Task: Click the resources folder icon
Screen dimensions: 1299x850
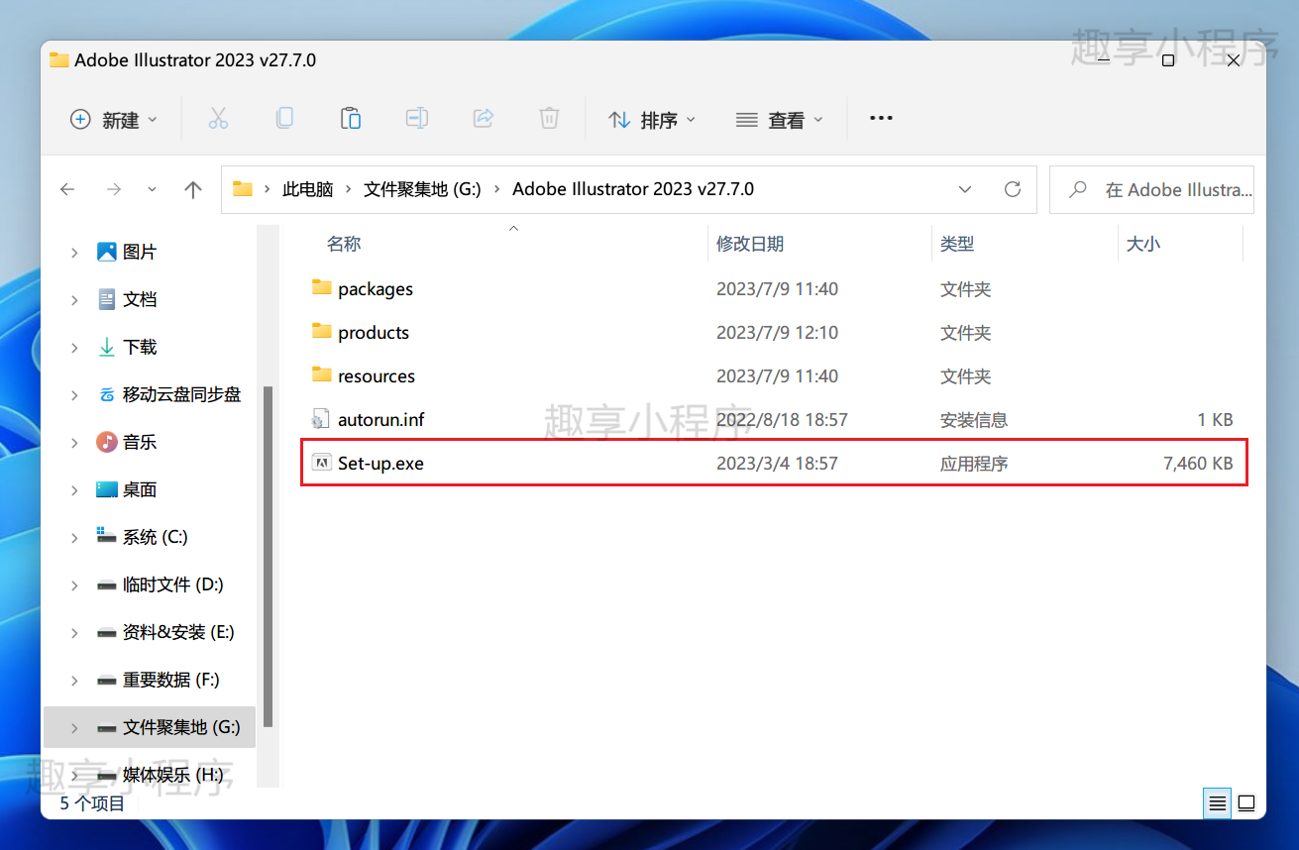Action: click(321, 375)
